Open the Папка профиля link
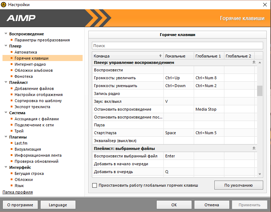 click(17, 192)
